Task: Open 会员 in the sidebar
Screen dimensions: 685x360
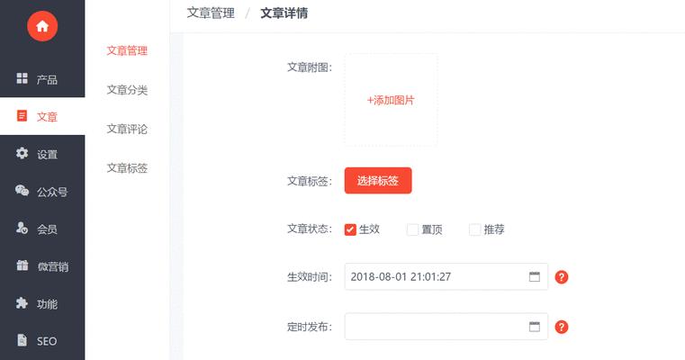Action: [x=42, y=229]
